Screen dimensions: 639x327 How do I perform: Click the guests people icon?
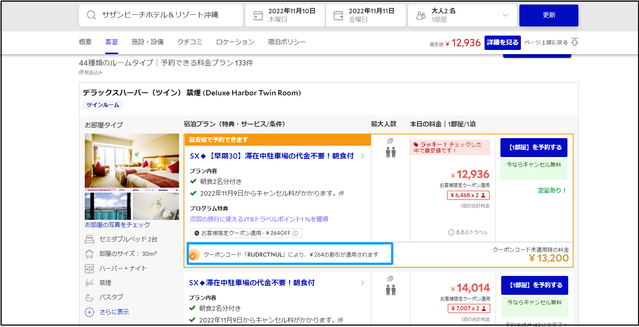[x=421, y=16]
